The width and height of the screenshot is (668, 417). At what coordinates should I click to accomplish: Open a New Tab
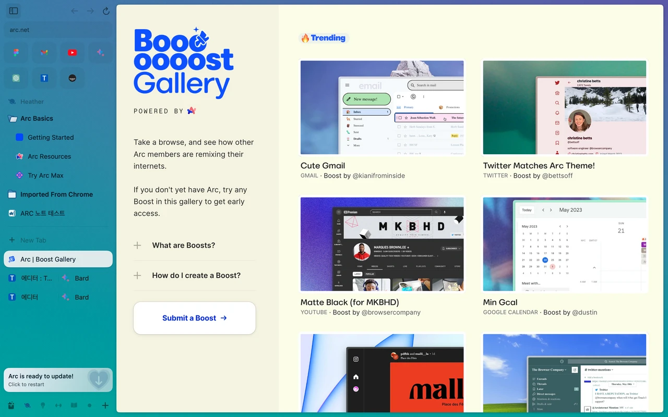58,240
